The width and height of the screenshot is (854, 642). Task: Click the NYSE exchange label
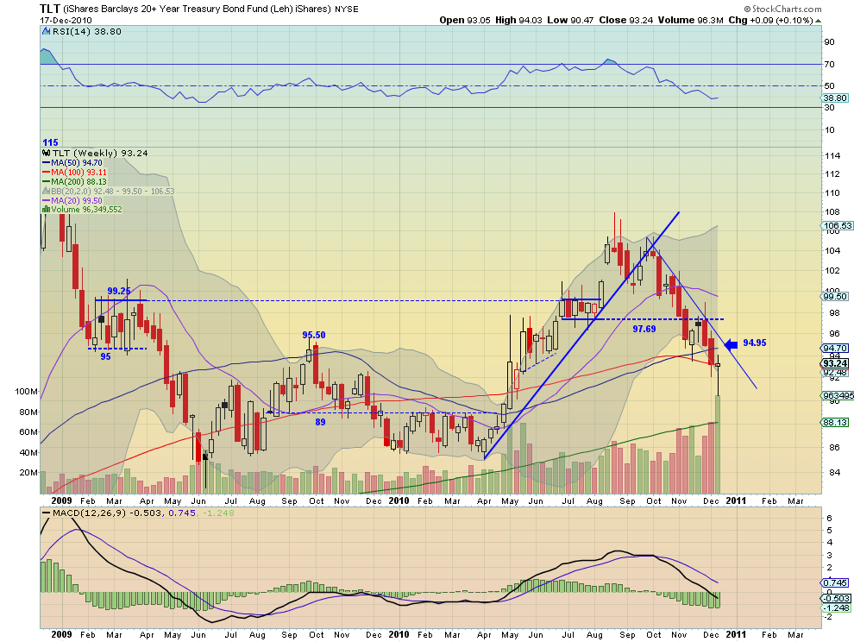click(347, 9)
